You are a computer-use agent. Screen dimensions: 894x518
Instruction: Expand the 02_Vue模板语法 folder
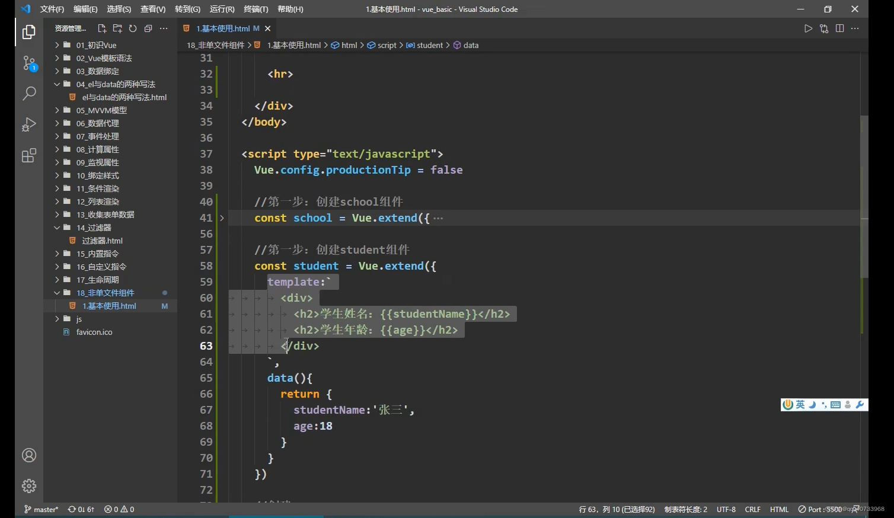110,58
